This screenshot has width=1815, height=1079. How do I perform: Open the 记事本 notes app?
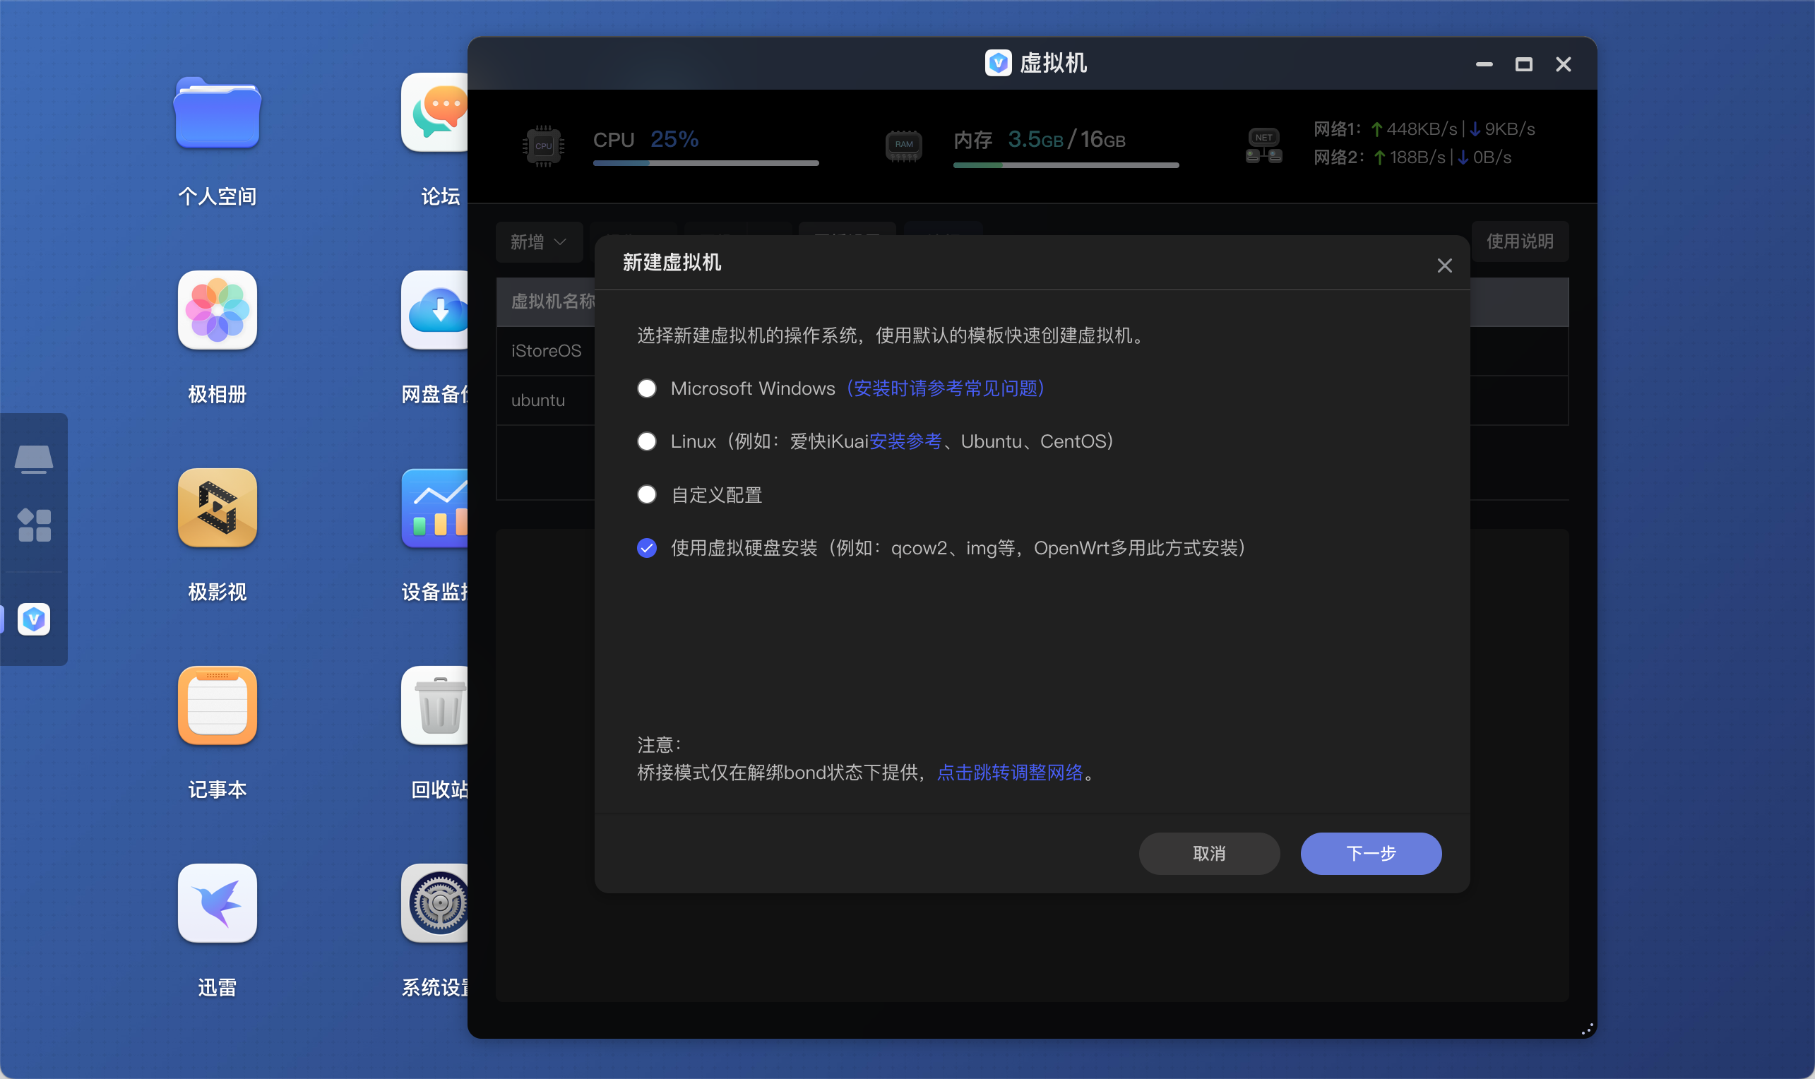pyautogui.click(x=217, y=706)
